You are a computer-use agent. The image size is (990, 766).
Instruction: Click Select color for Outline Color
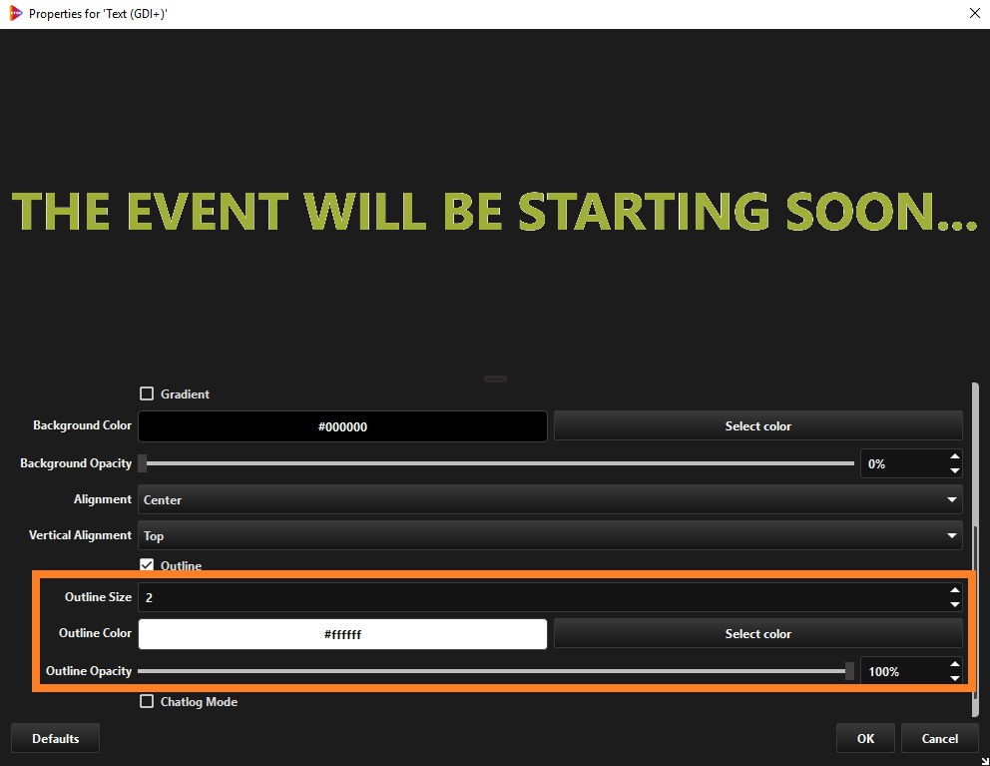(x=757, y=634)
